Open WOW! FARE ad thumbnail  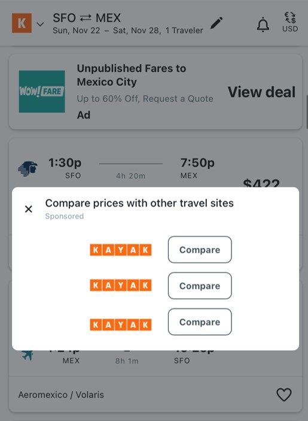tap(42, 92)
